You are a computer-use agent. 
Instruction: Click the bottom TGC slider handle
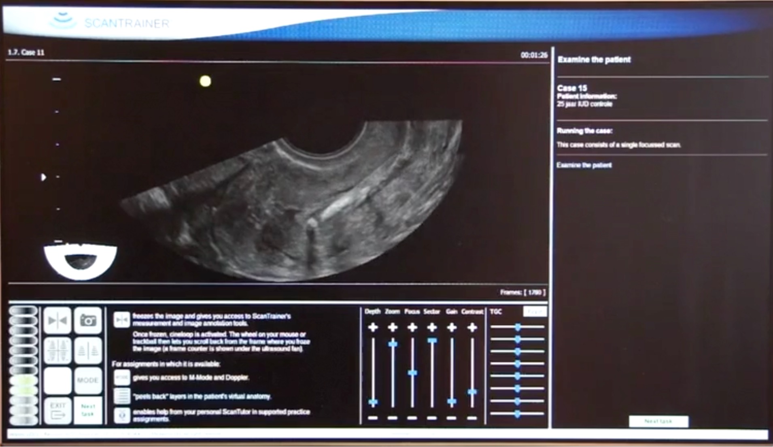(517, 414)
